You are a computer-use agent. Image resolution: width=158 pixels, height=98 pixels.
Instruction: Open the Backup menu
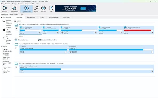[14, 4]
